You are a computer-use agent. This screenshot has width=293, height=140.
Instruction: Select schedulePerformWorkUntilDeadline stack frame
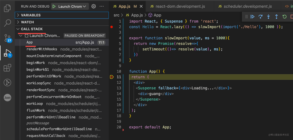[62, 129]
